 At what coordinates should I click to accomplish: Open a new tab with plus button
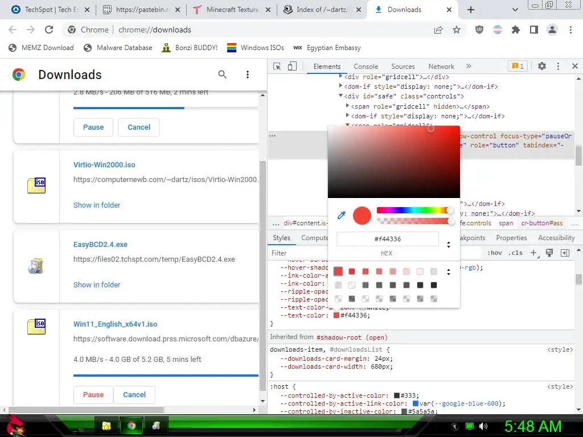tap(471, 10)
